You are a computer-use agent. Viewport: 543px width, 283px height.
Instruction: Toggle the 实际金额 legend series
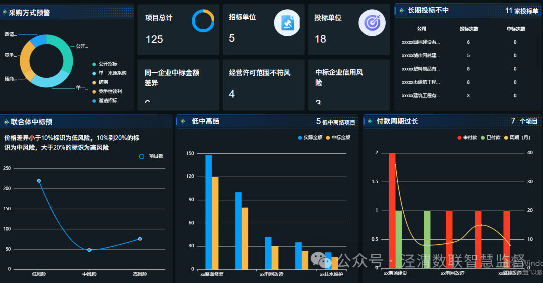point(310,138)
